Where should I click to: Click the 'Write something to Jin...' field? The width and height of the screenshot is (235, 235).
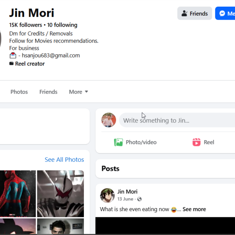coord(177,120)
